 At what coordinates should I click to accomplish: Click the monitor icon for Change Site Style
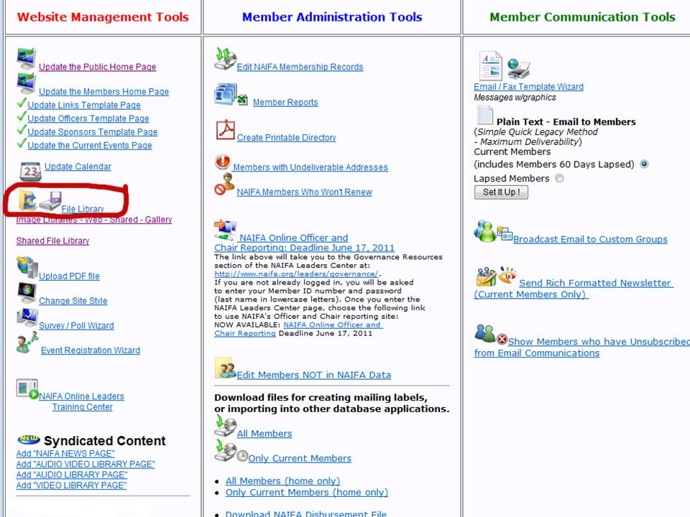27,293
